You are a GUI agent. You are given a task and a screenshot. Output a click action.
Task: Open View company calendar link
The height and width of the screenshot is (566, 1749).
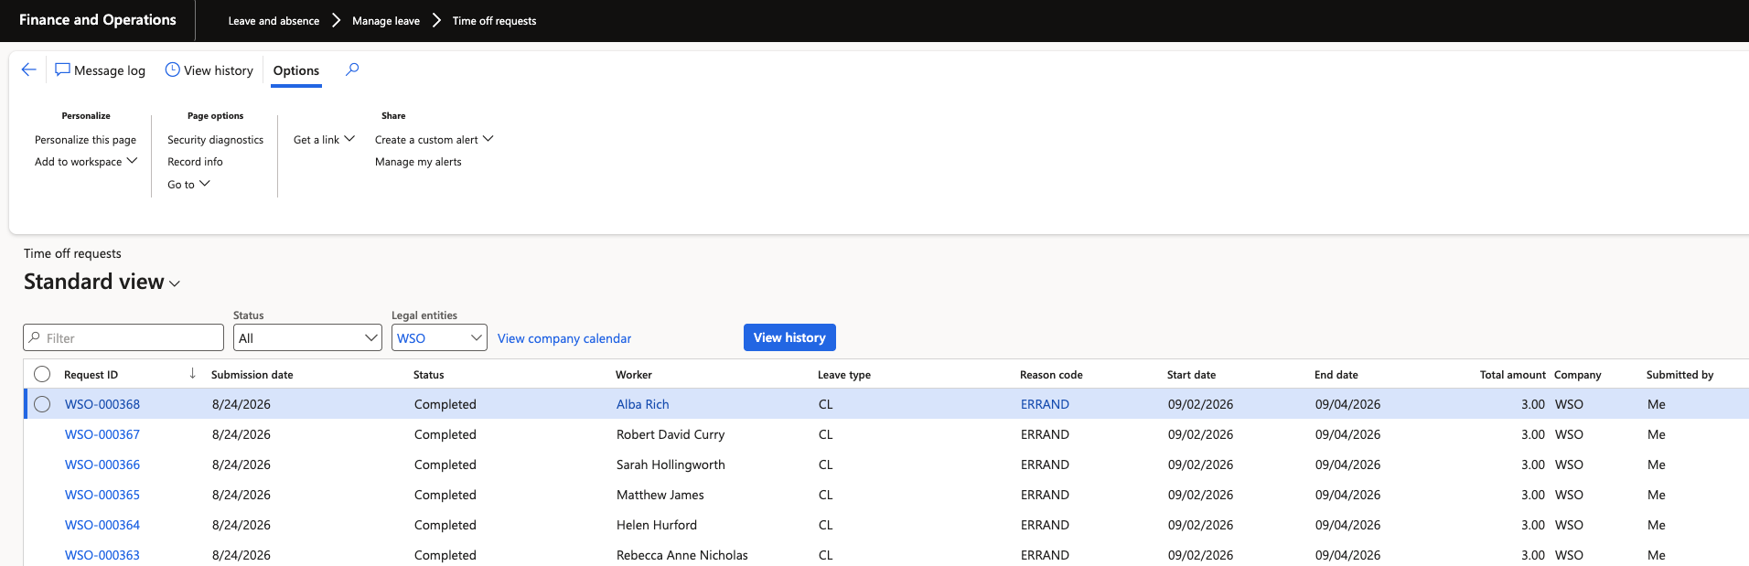coord(564,338)
